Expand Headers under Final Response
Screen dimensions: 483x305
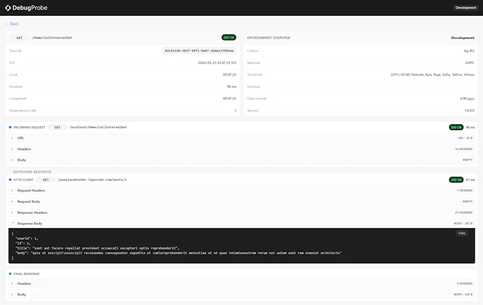tap(241, 283)
